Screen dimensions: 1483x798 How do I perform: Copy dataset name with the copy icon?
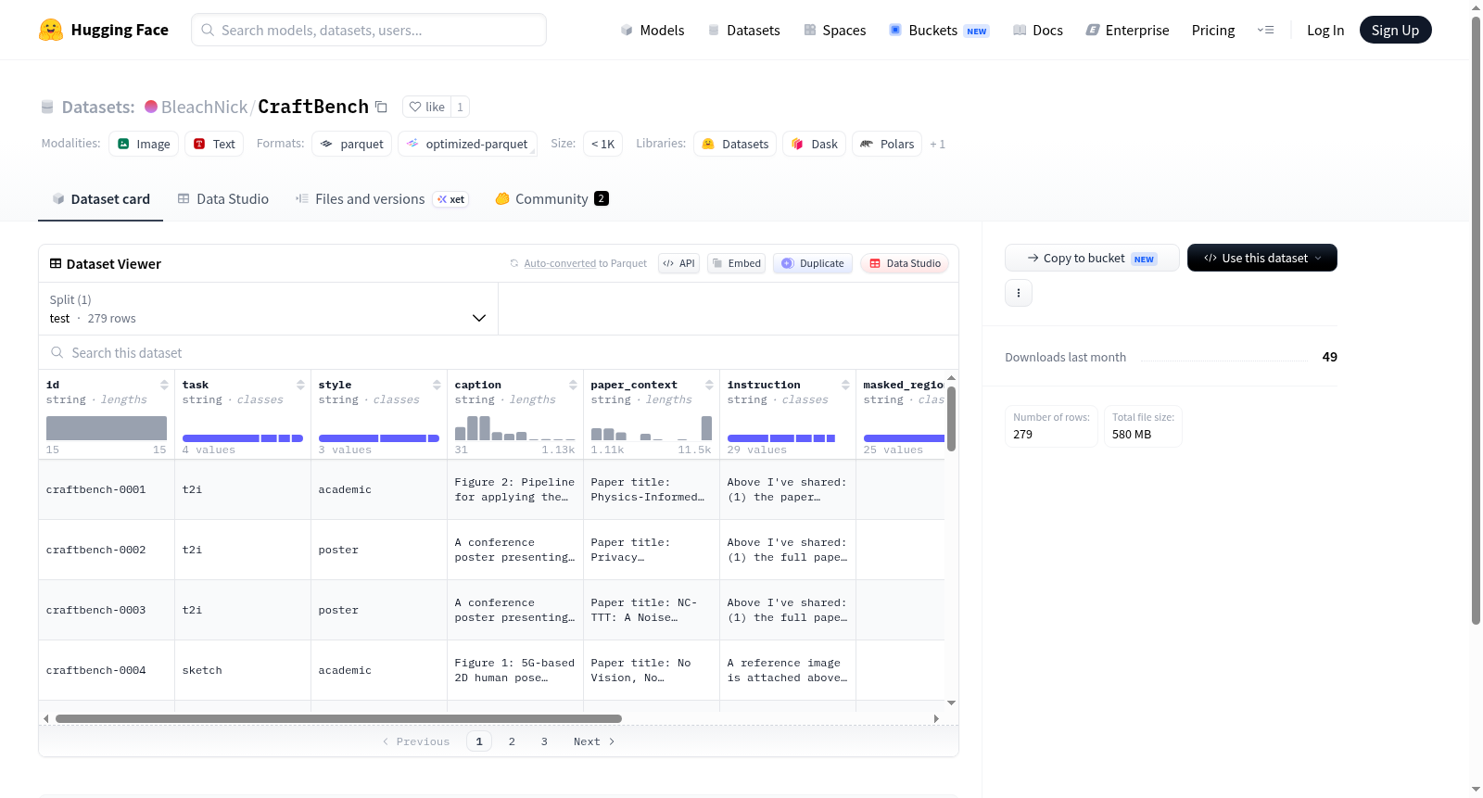(381, 107)
